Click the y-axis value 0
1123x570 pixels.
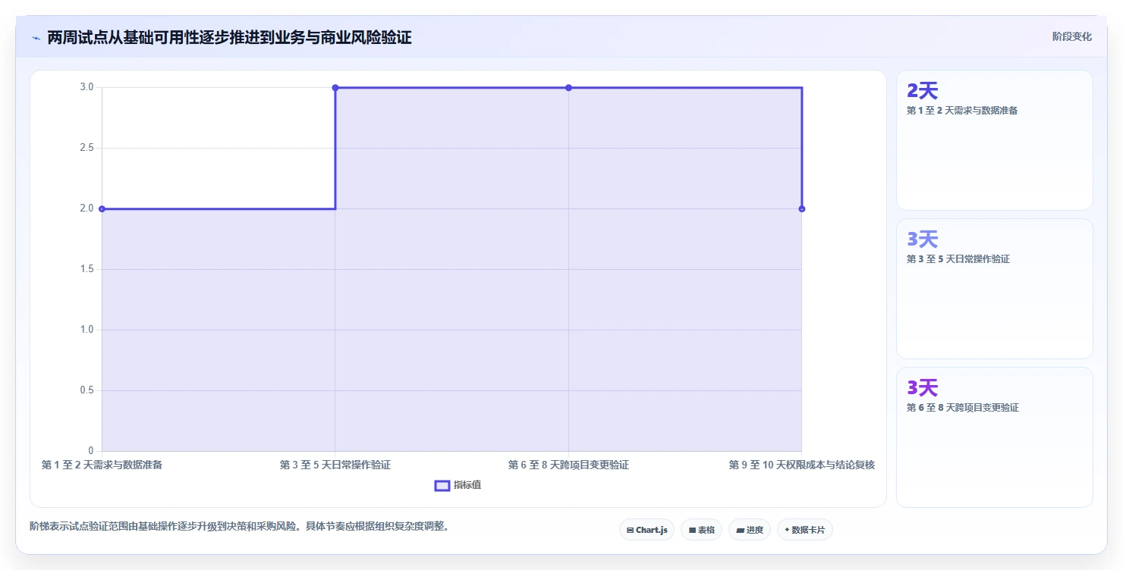[91, 451]
